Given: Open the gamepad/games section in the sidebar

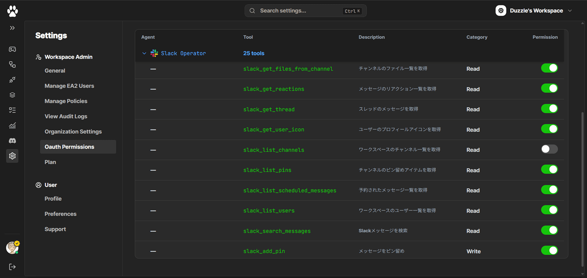Looking at the screenshot, I should (x=12, y=49).
